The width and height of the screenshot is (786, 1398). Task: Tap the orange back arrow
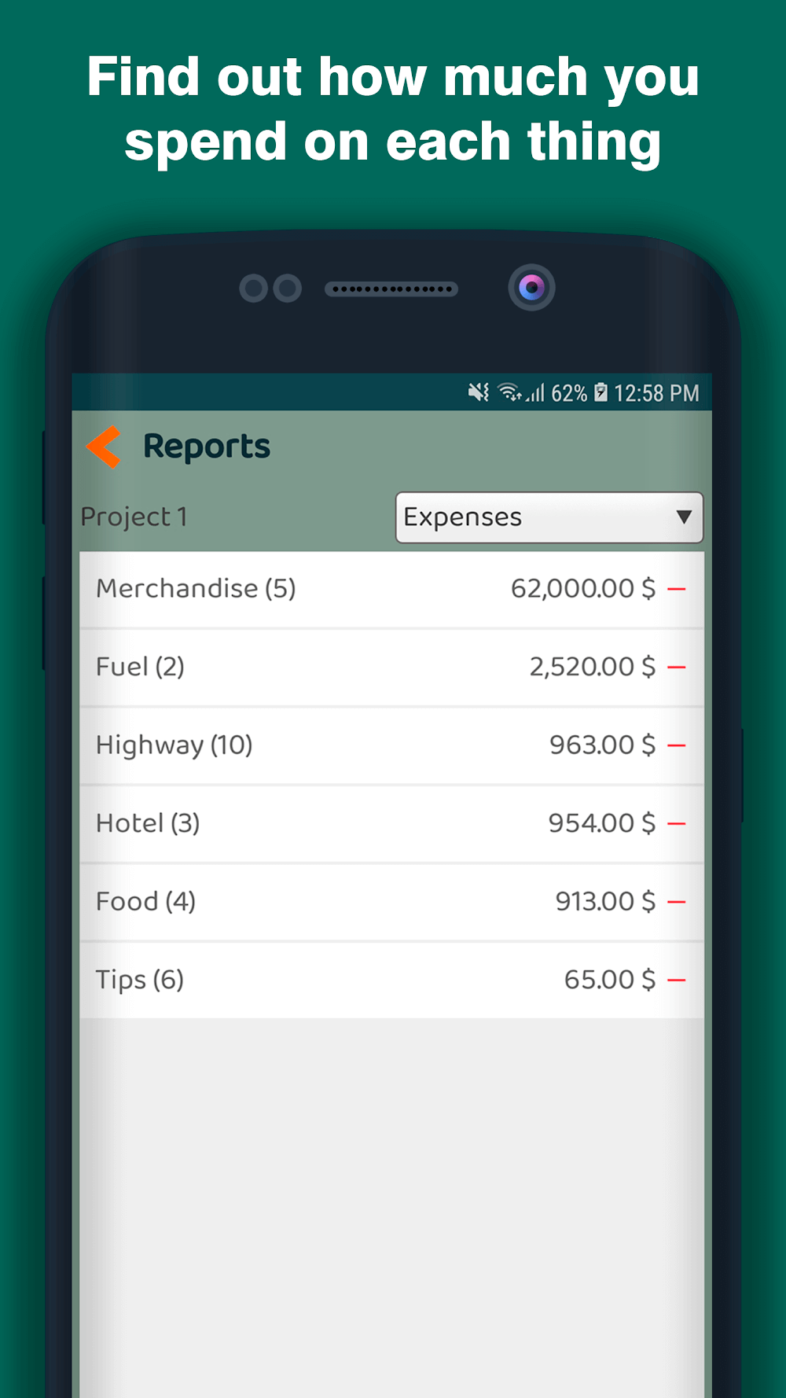104,447
